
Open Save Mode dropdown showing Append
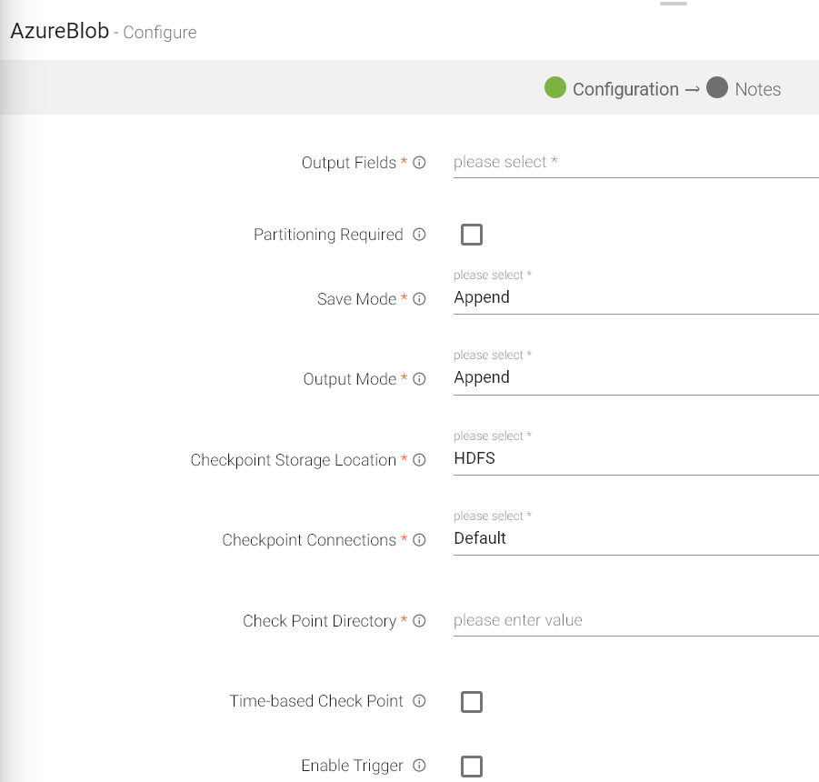pos(634,298)
